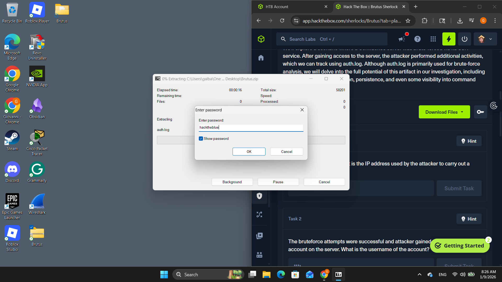Cancel the 7-Zip extraction window
Image resolution: width=502 pixels, height=282 pixels.
(x=324, y=182)
